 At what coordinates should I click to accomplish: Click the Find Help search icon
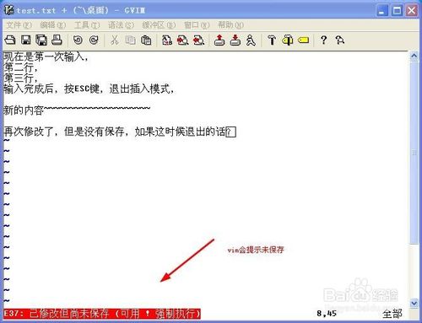coord(340,40)
